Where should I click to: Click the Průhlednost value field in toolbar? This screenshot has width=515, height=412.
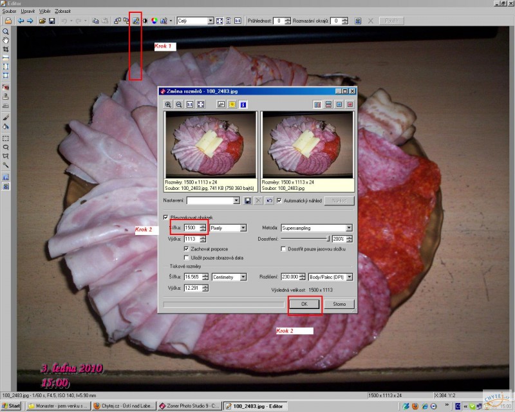(279, 21)
